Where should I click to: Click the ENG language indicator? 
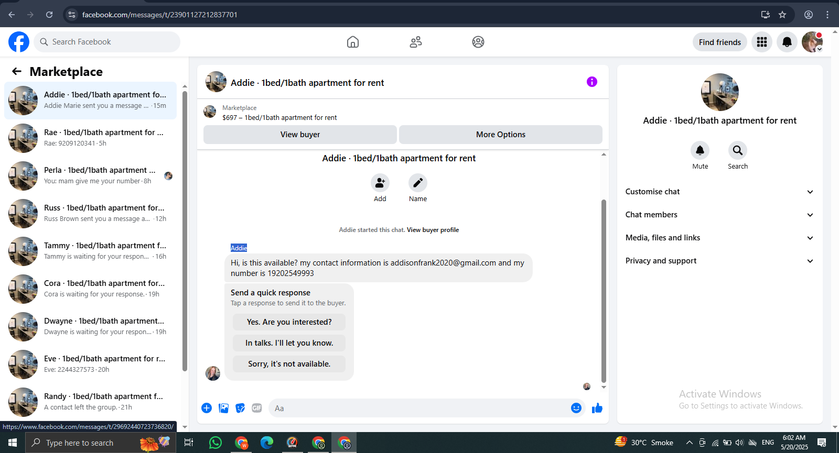coord(768,443)
